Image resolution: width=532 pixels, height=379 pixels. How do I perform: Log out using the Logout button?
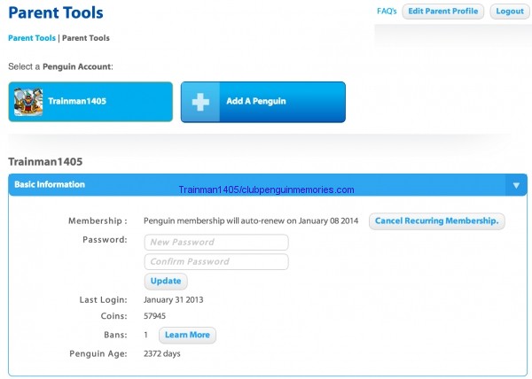tap(509, 12)
